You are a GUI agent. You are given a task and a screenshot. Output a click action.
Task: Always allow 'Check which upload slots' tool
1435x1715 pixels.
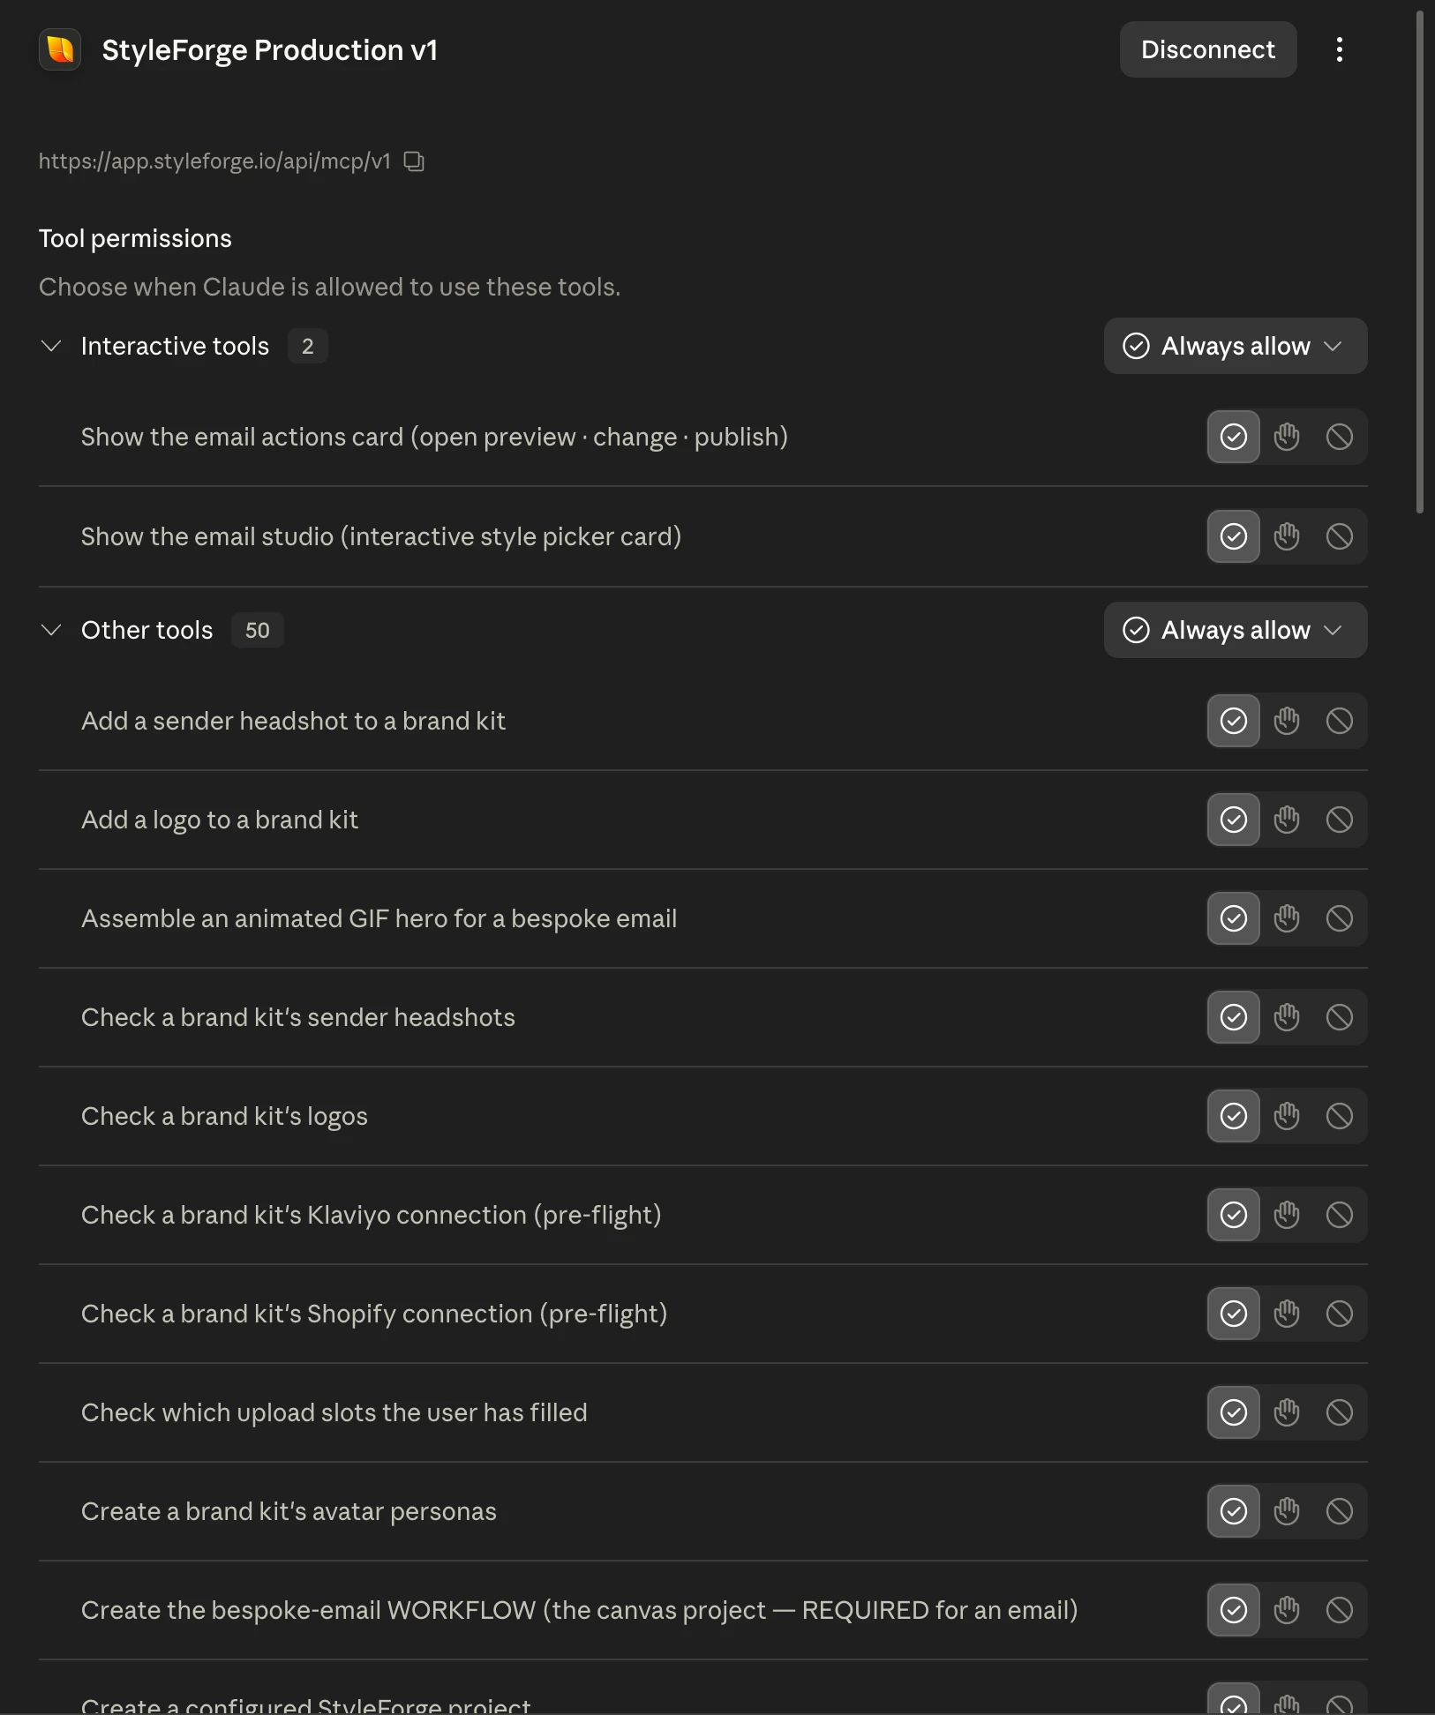point(1234,1412)
